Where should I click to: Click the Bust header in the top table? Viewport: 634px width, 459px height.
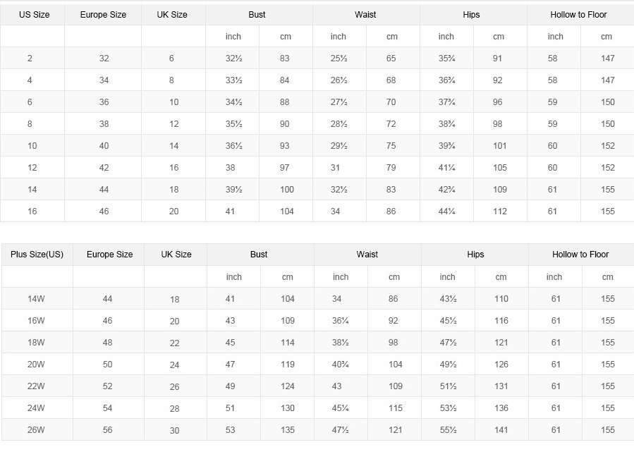point(257,15)
